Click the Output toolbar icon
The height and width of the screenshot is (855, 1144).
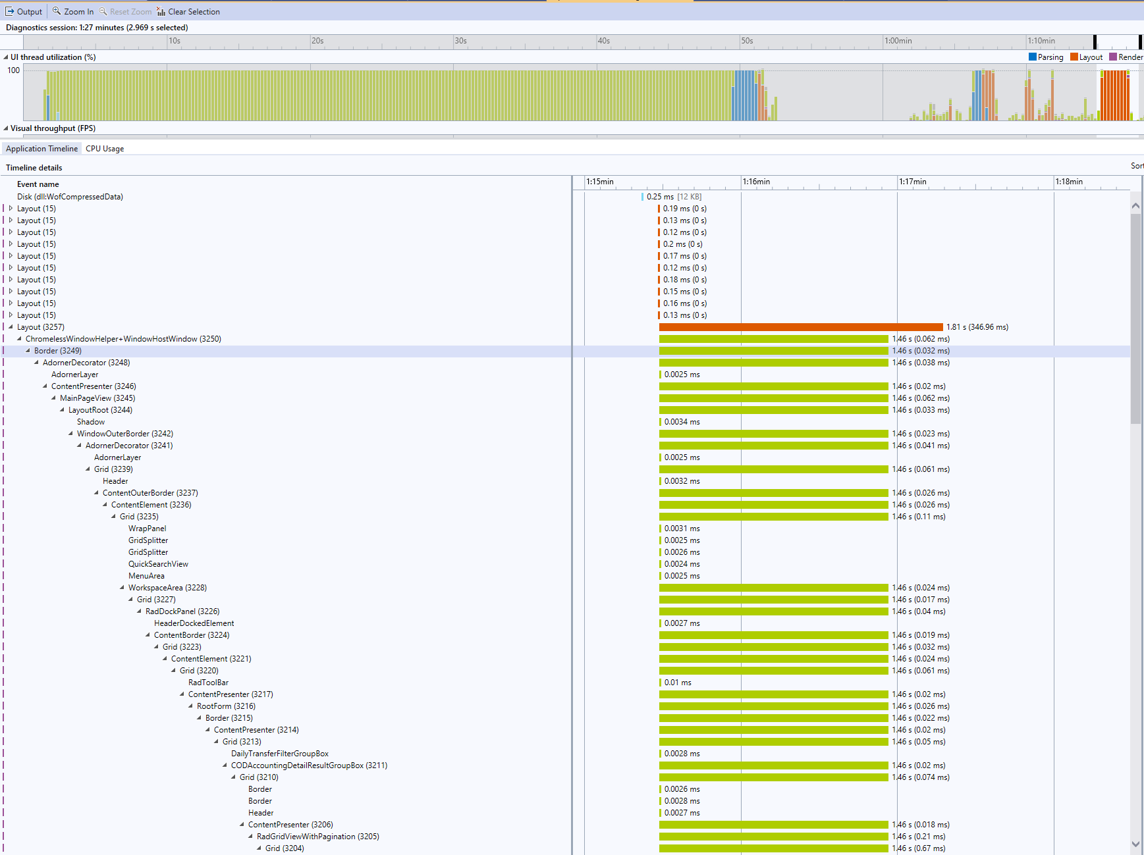pyautogui.click(x=10, y=12)
